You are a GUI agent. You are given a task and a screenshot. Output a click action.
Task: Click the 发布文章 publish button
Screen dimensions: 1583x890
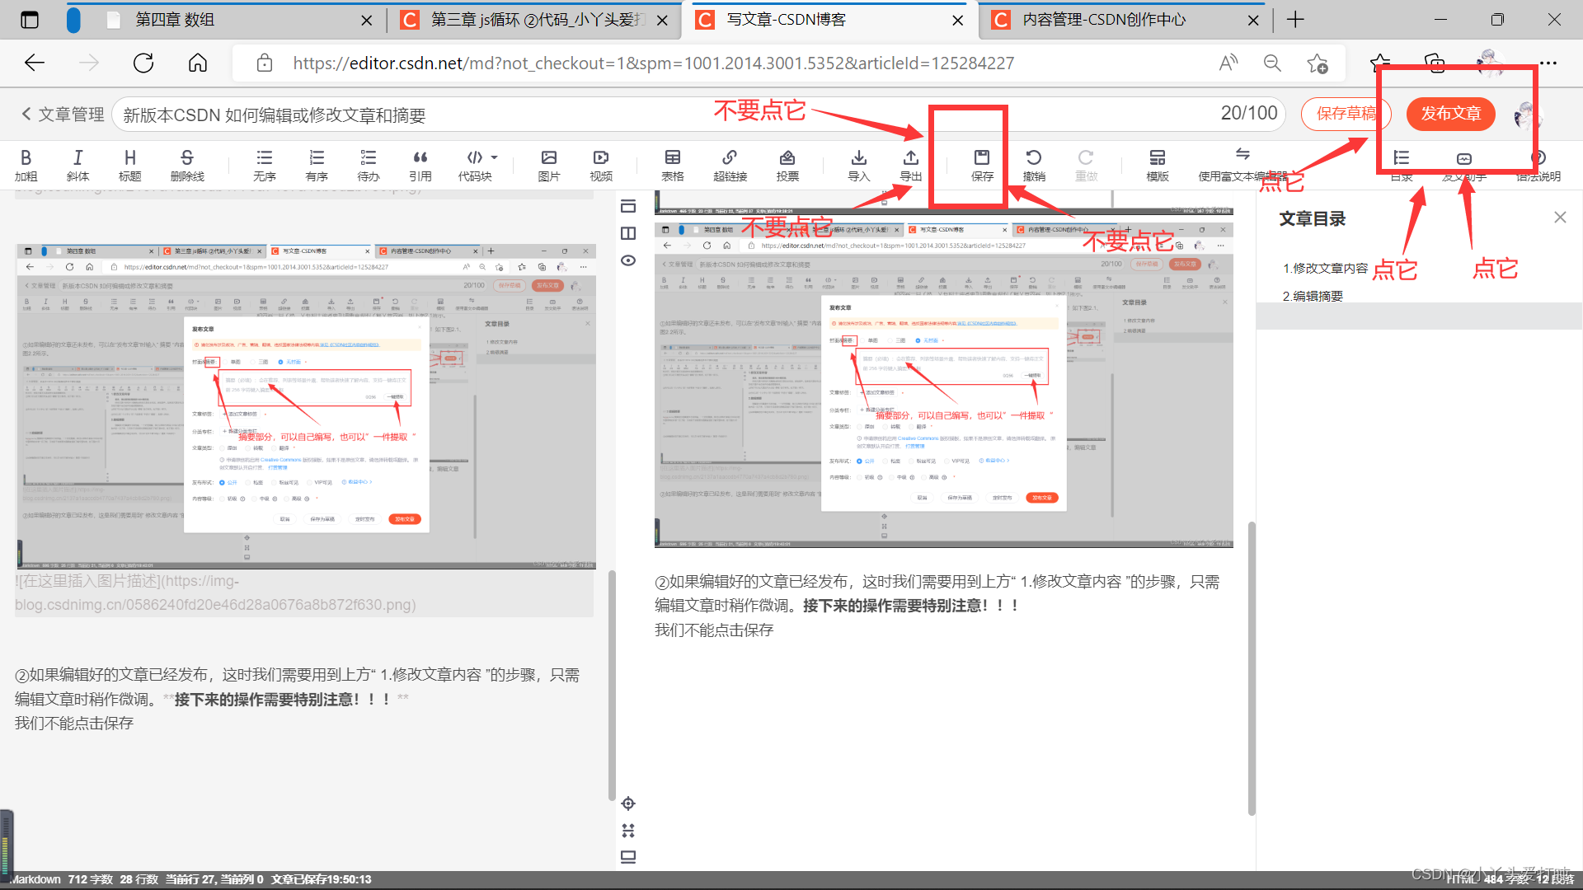click(x=1450, y=114)
